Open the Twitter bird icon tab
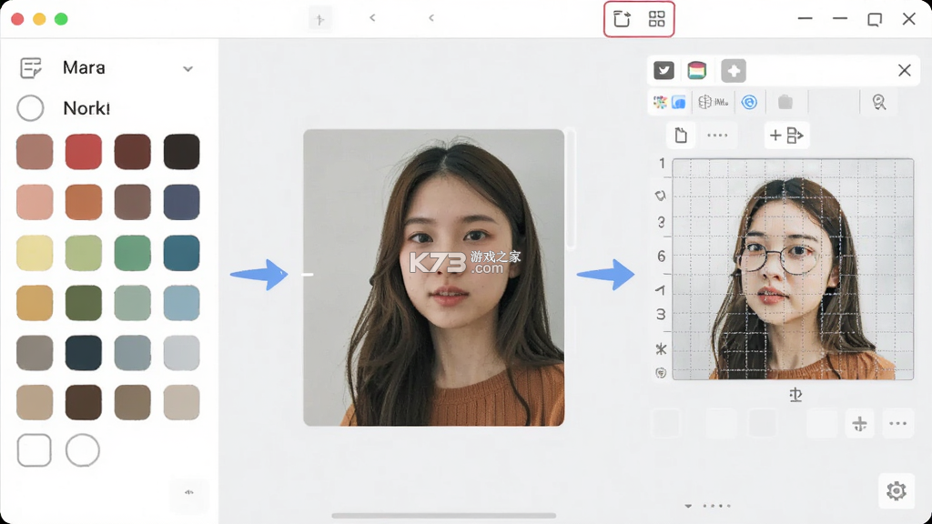This screenshot has height=524, width=932. pyautogui.click(x=664, y=71)
